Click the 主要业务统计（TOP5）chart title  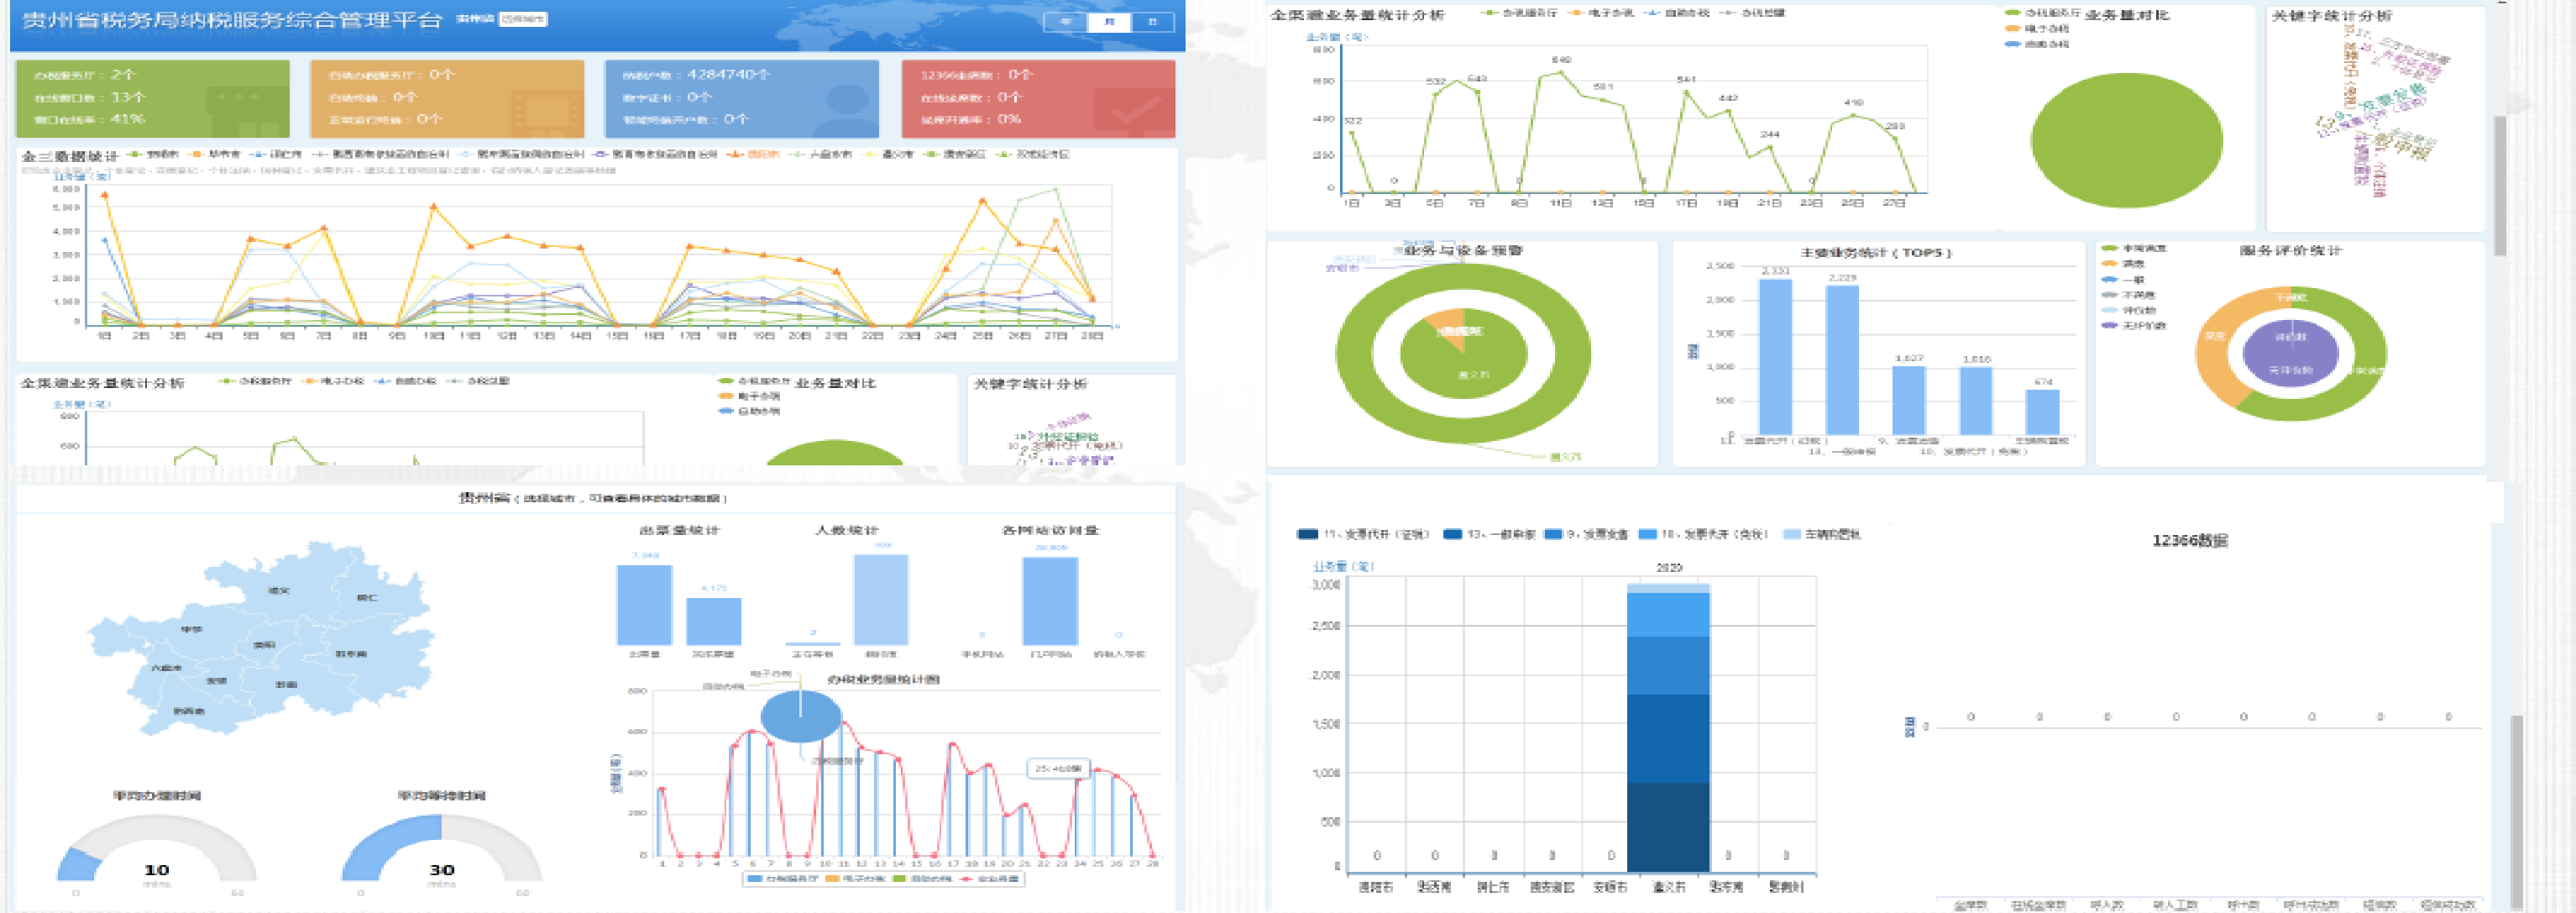[1876, 252]
